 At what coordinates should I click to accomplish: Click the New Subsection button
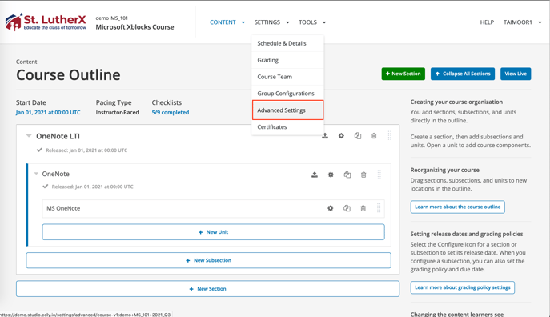[x=208, y=260]
